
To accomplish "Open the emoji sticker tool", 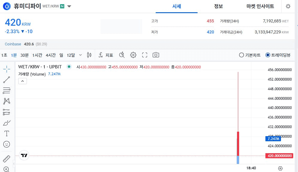I will click(x=7, y=144).
